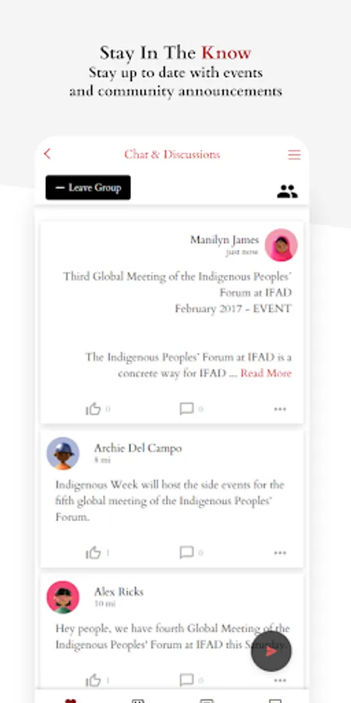Select the first bottom navigation tab
The width and height of the screenshot is (351, 703).
coord(70,701)
